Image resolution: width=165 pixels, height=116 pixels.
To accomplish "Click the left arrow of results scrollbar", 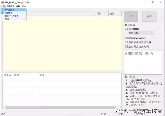I will coord(4,107).
